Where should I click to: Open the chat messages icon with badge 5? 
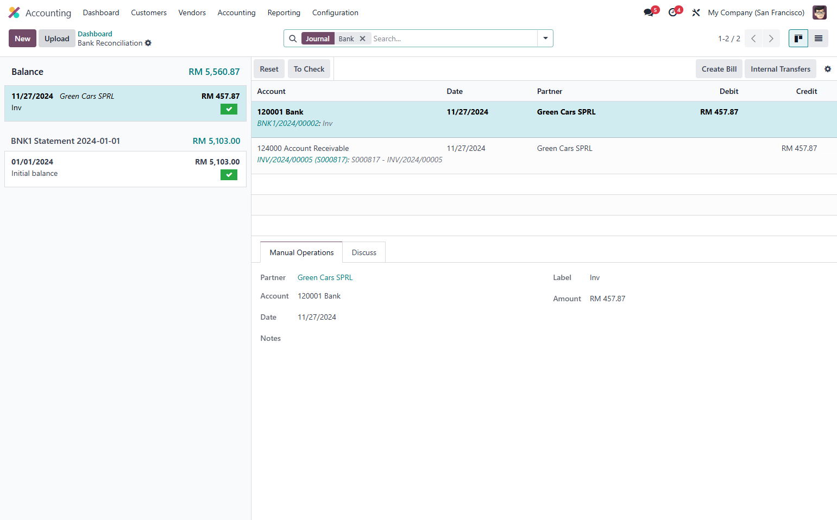point(649,12)
